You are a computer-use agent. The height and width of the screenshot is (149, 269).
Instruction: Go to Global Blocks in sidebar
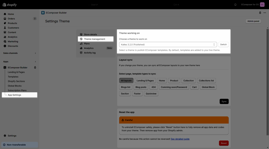[15, 86]
